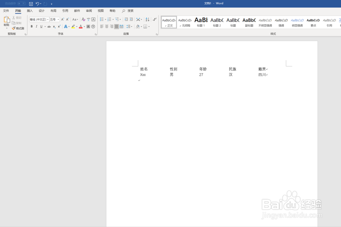Viewport: 341px width, 227px height.
Task: Open the font size dropdown
Action: pos(58,19)
